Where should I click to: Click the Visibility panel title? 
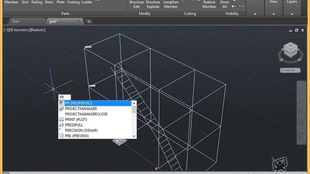point(232,14)
